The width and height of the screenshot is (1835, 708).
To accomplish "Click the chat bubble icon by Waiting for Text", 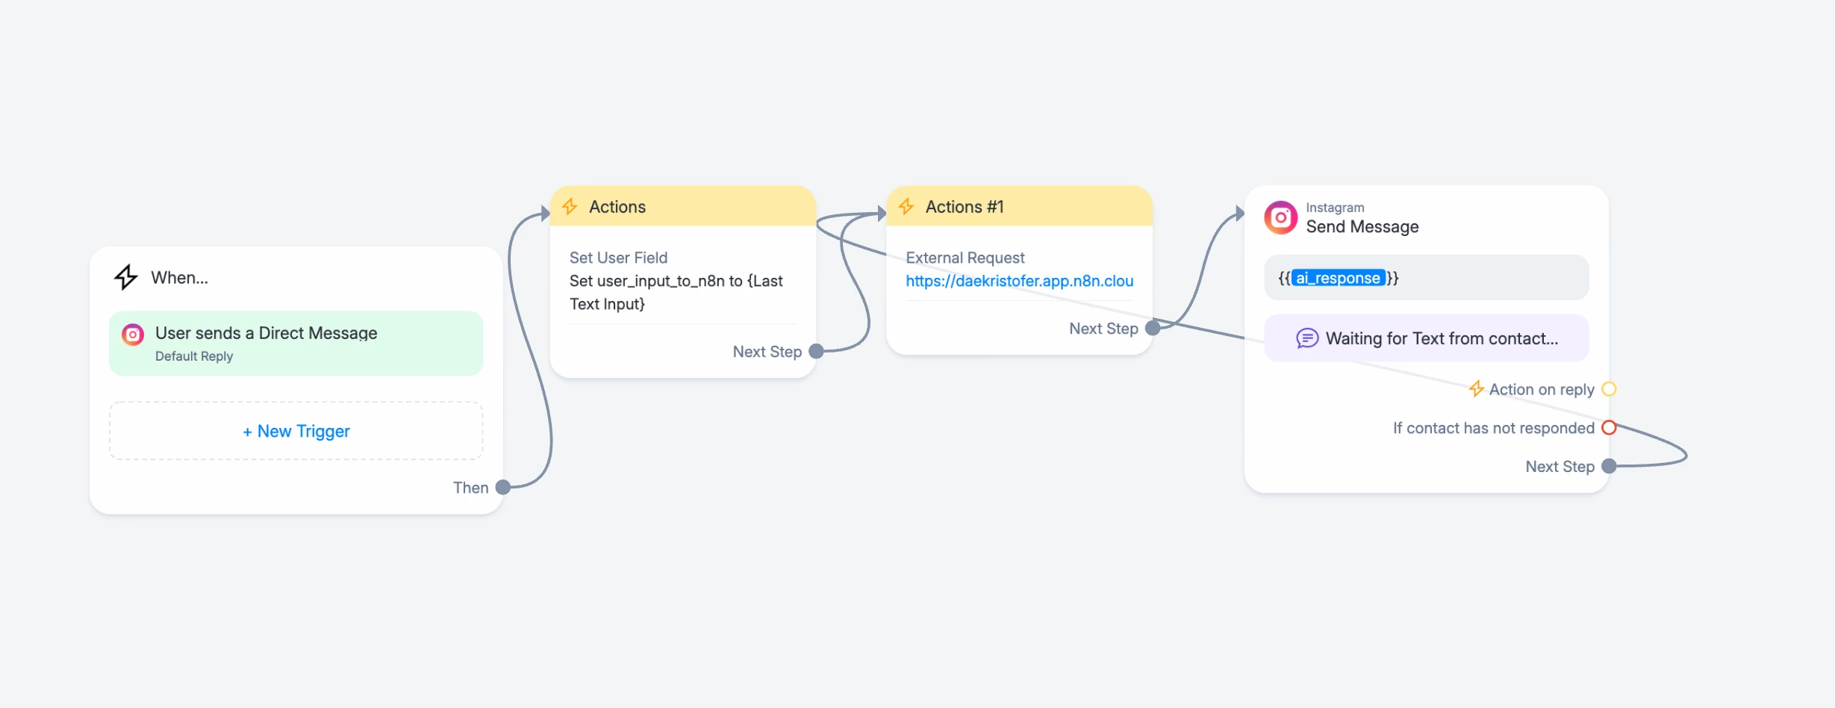I will point(1307,338).
